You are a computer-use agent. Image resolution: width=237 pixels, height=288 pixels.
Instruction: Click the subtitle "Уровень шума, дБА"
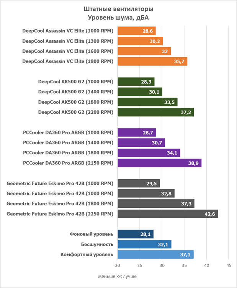(x=118, y=17)
